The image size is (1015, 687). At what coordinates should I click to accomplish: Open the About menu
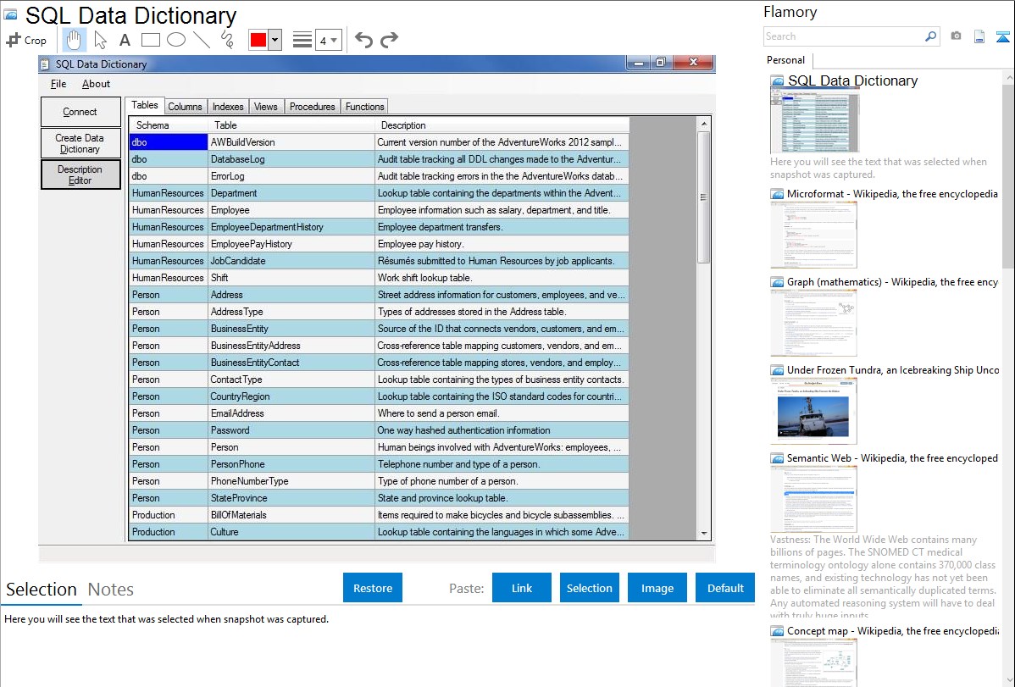pos(96,84)
